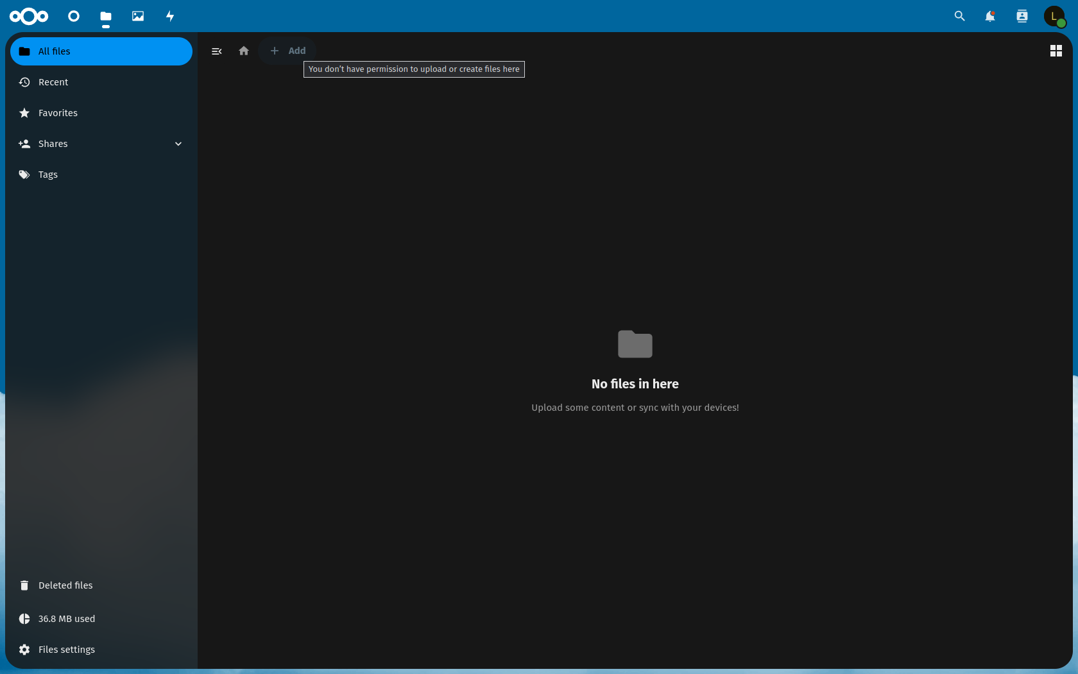This screenshot has width=1078, height=674.
Task: Open the Nextcloud logo home link
Action: tap(29, 16)
